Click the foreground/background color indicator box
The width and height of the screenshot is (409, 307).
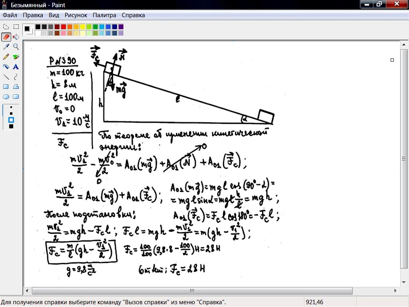point(28,30)
